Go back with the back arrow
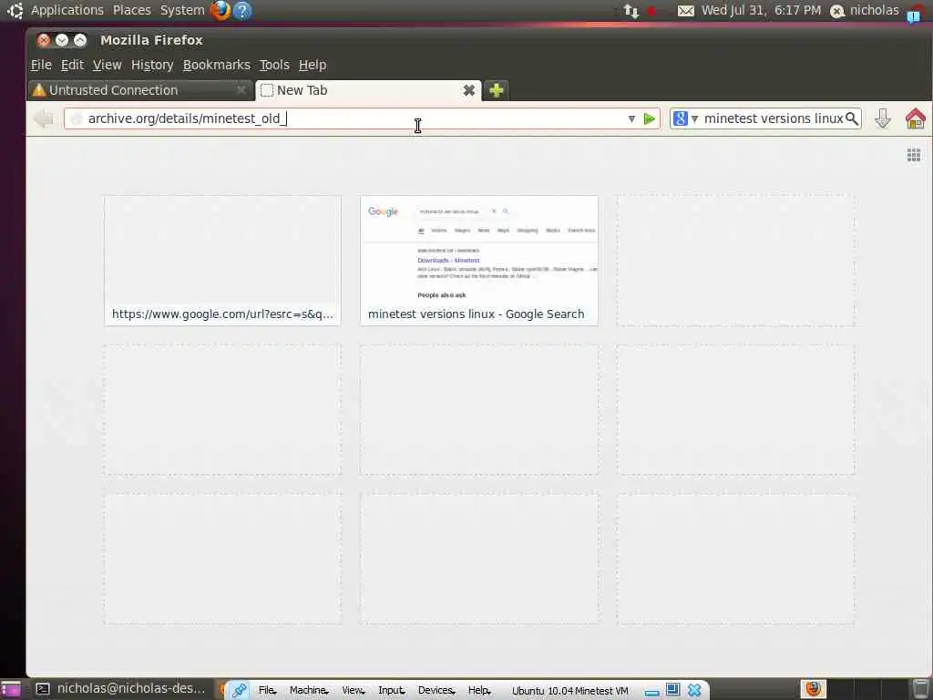Screen dimensions: 933x700 [44, 118]
